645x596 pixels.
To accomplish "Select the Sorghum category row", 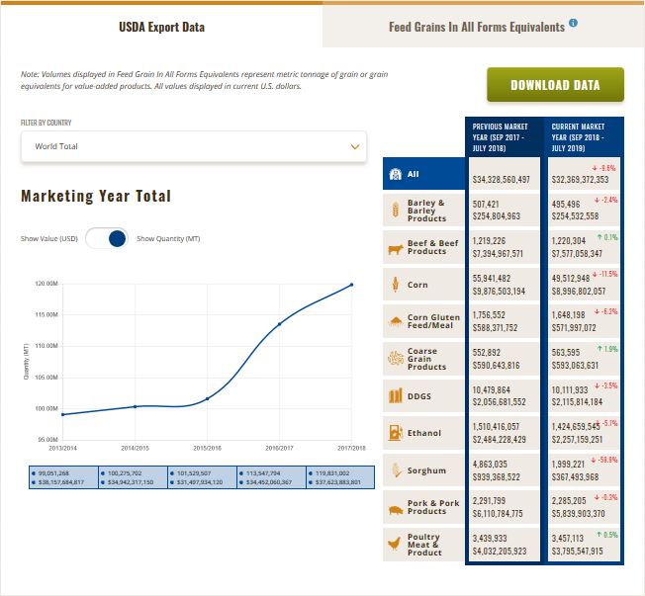I will tap(423, 470).
